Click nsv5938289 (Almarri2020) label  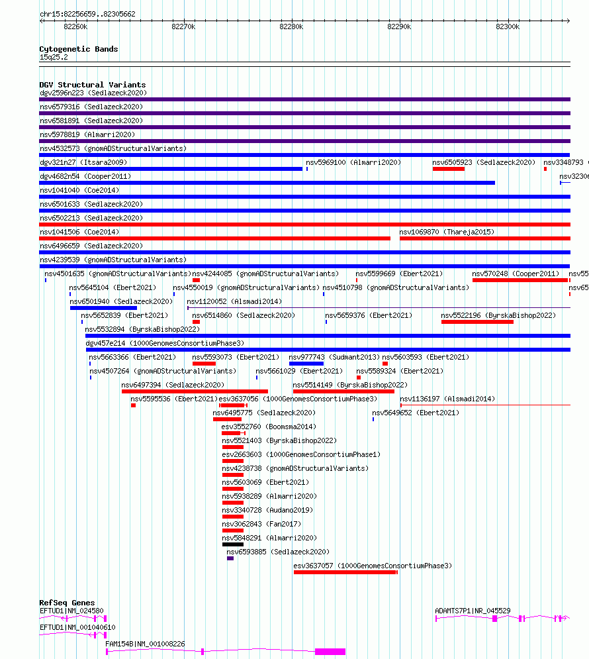[x=269, y=496]
